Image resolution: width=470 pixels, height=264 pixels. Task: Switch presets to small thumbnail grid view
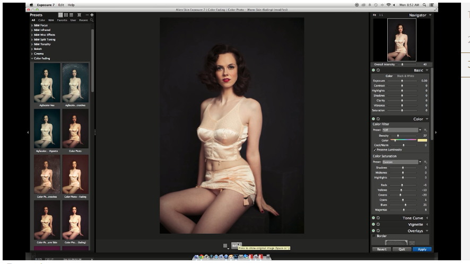(x=66, y=15)
